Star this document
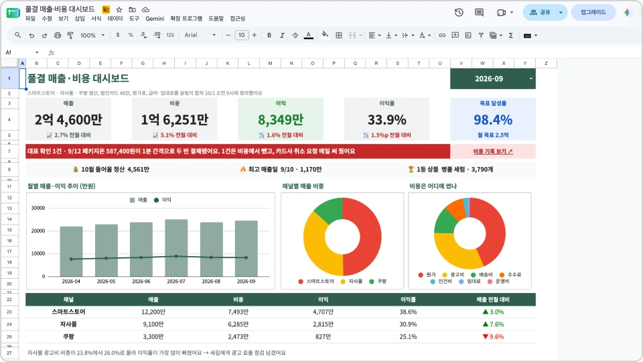Viewport: 643px width, 362px height. 119,9
